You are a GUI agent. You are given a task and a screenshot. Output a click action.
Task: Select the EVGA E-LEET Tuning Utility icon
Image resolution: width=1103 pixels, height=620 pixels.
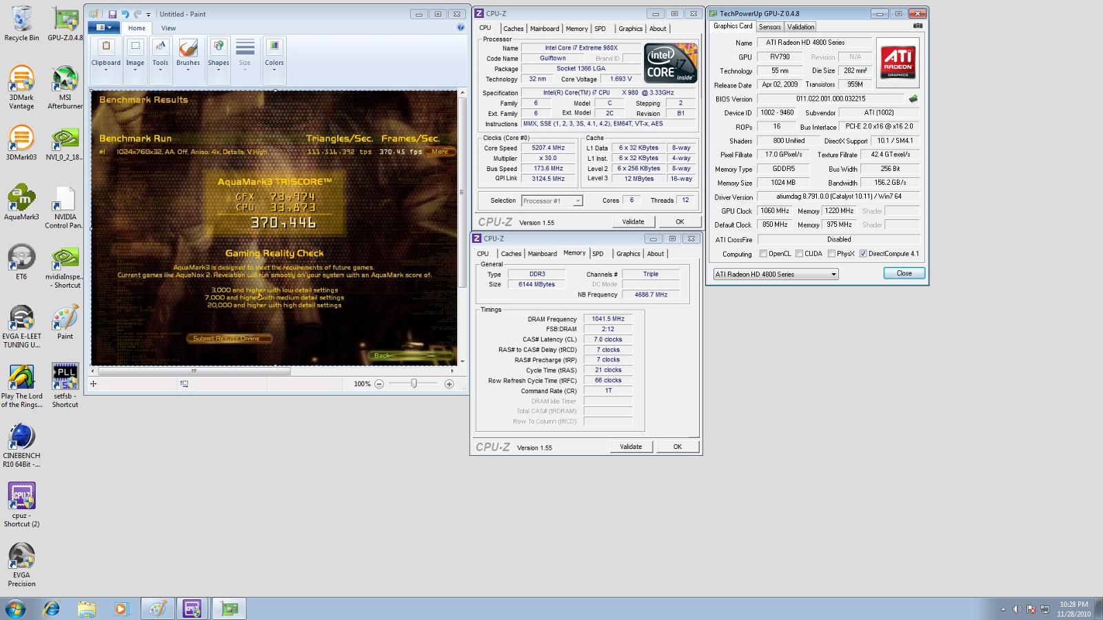[21, 327]
